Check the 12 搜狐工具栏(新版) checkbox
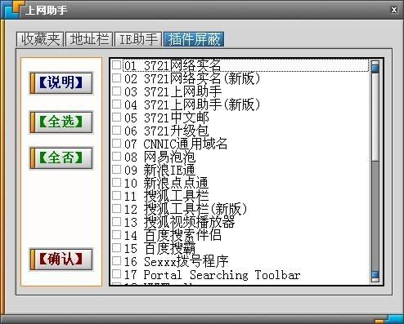This screenshot has height=324, width=404. tap(117, 209)
